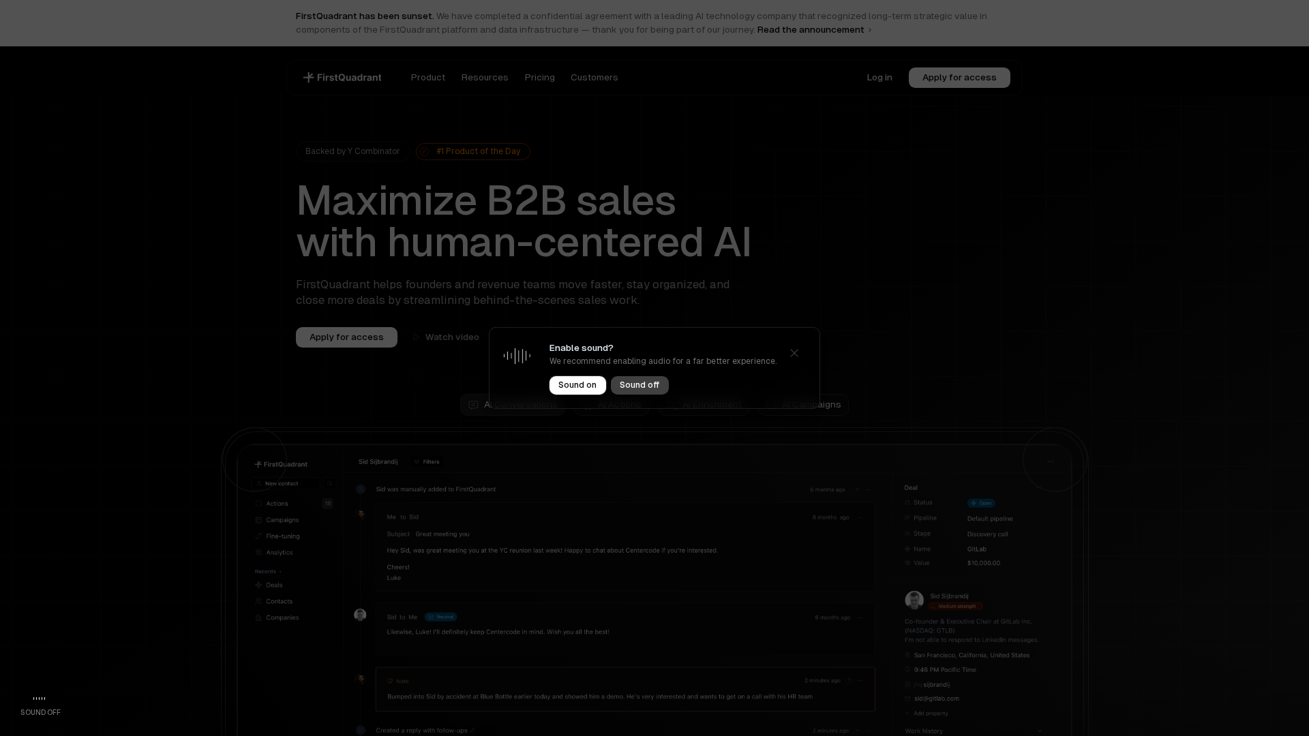1309x736 pixels.
Task: Open the Default pipeline dropdown
Action: coord(989,518)
